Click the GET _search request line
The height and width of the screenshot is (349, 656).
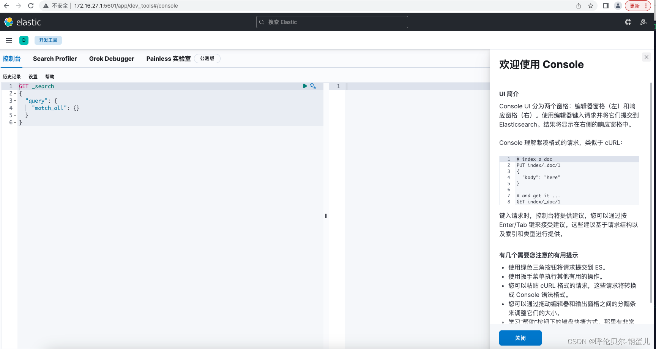coord(37,86)
